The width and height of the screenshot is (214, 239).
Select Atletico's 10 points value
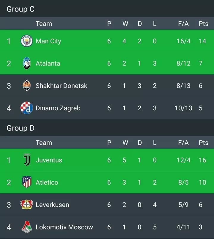coord(202,182)
